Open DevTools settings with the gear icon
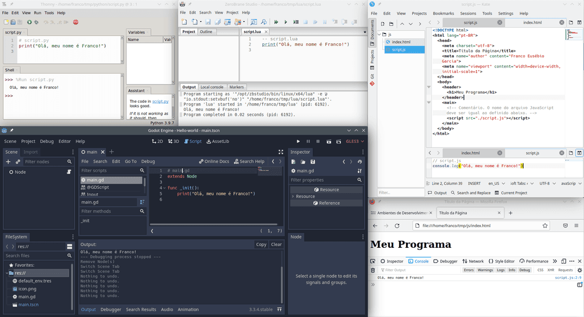Viewport: 584px width, 317px height. coord(579,269)
